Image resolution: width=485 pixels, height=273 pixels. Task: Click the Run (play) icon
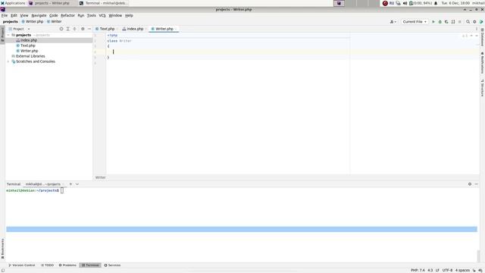433,22
